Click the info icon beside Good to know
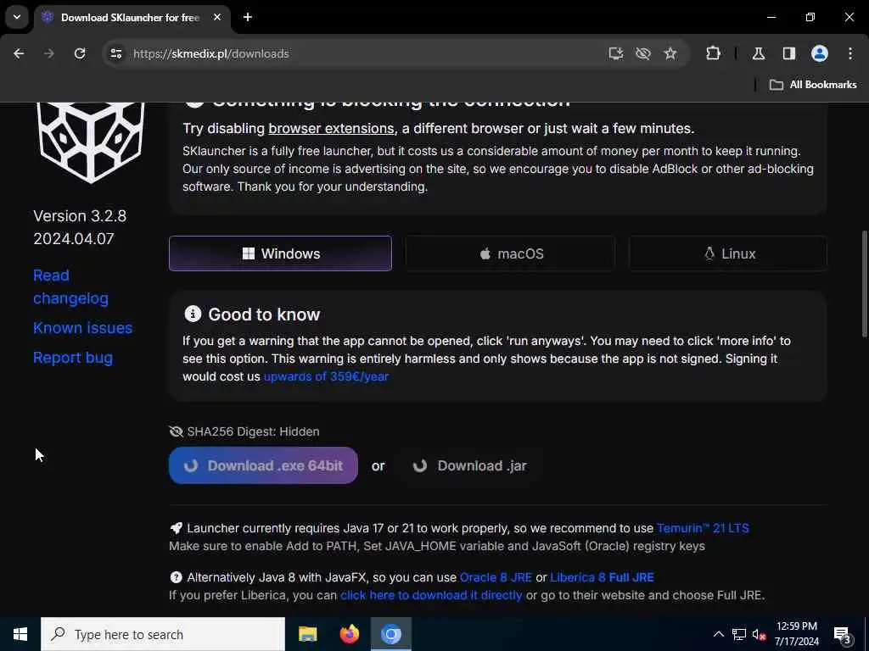The image size is (869, 651). tap(193, 314)
